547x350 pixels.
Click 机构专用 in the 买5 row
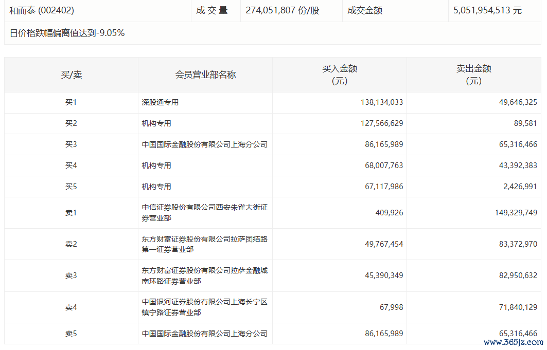(x=156, y=187)
